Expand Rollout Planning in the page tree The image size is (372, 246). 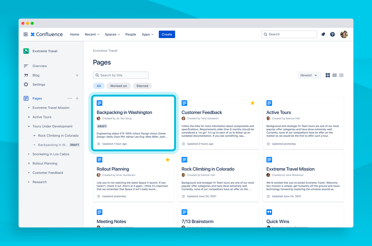coord(29,163)
